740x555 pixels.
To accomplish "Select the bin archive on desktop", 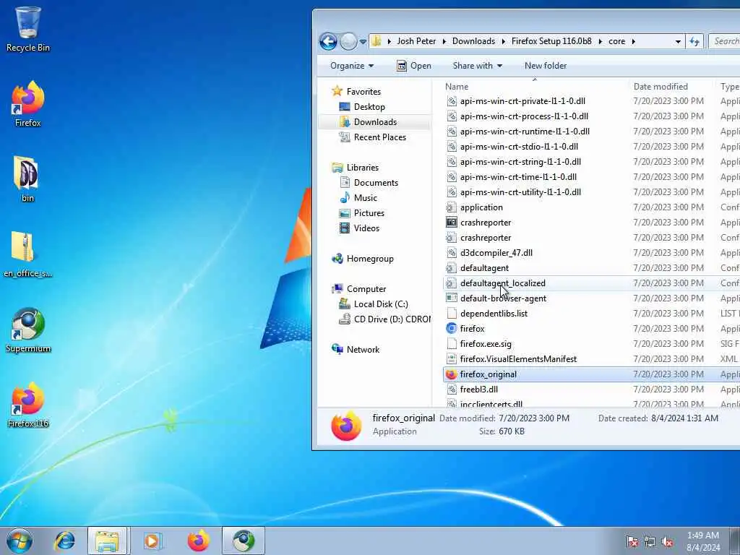I will point(27,178).
